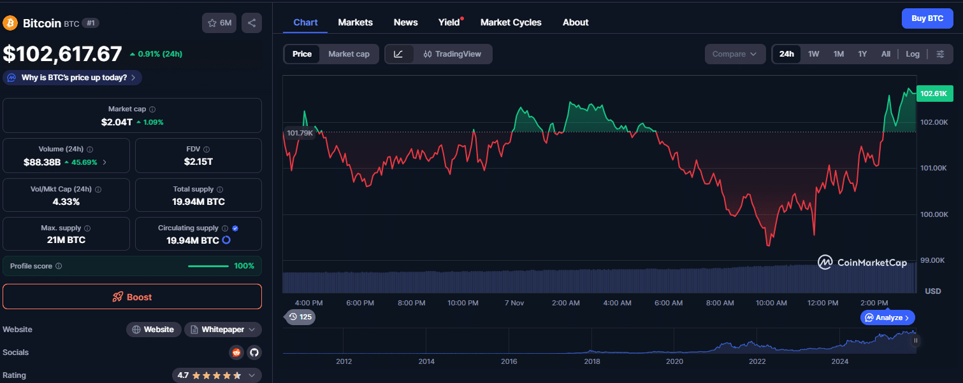
Task: Click the range handle on the mini timeline
Action: (x=916, y=340)
